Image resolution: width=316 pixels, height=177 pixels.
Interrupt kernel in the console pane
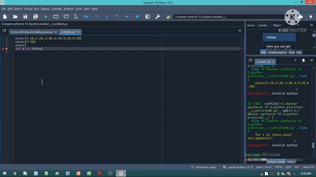(295, 60)
